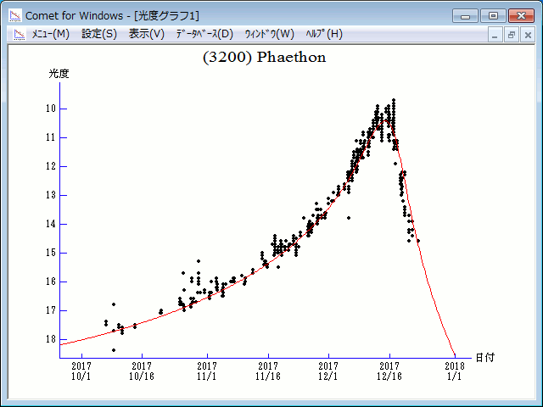Open the データベース(D) database menu
Screen dimensions: 543x407
(x=204, y=34)
